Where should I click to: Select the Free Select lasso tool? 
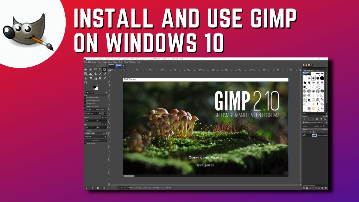pos(95,70)
